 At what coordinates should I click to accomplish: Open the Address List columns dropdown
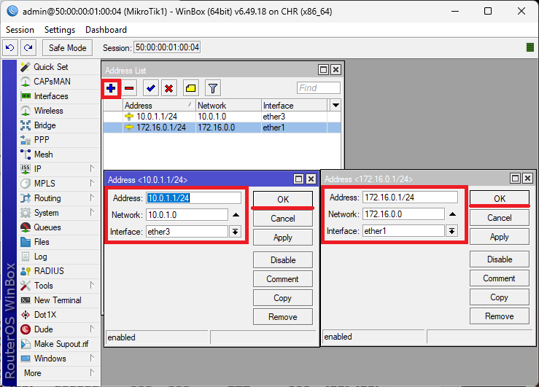pyautogui.click(x=335, y=106)
